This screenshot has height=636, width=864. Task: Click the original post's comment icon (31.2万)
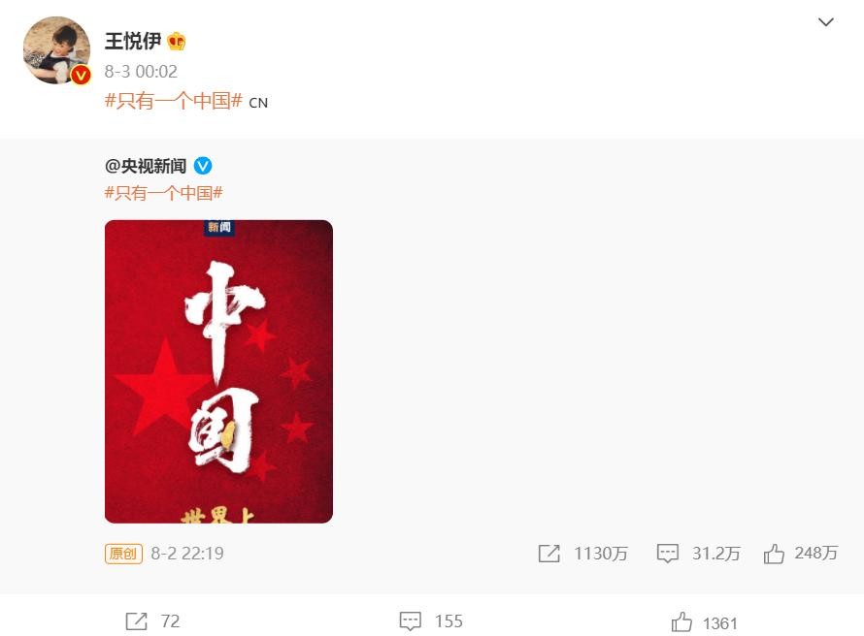667,554
